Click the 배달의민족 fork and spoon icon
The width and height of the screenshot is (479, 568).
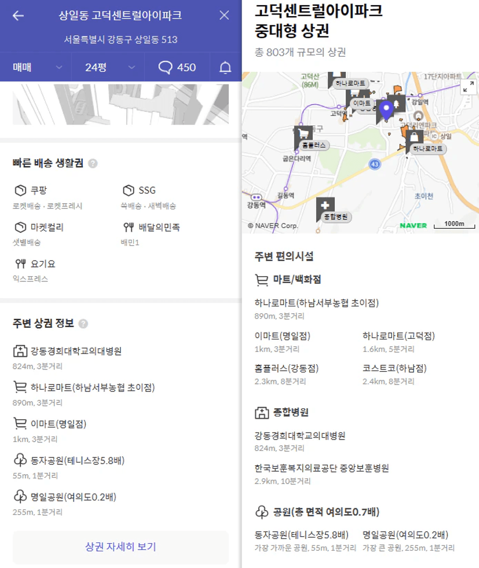coord(129,227)
